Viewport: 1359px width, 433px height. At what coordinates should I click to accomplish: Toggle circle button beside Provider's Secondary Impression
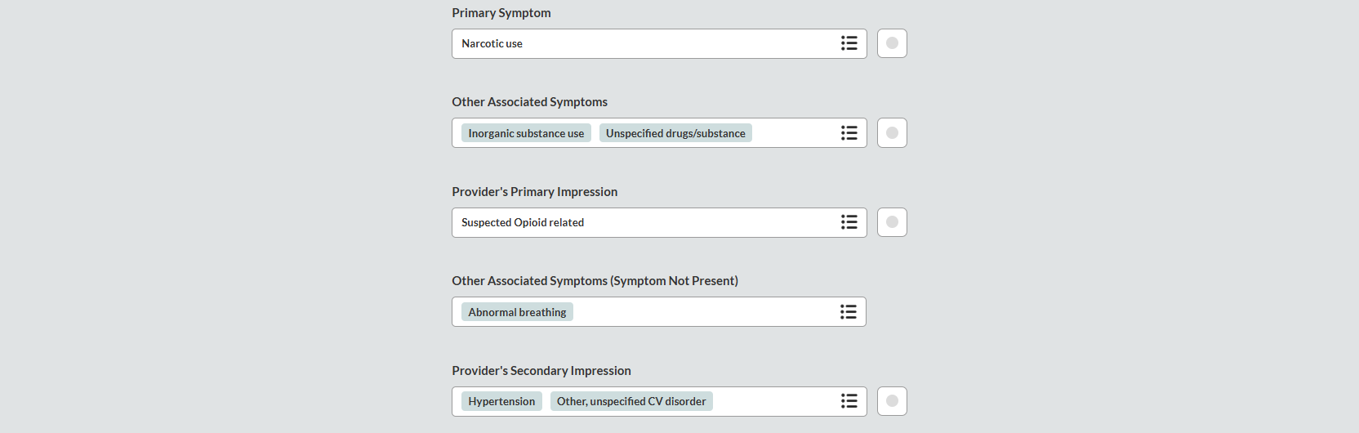point(892,401)
